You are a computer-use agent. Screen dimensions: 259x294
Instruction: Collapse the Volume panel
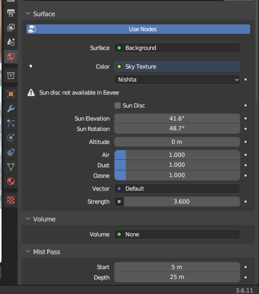point(28,219)
